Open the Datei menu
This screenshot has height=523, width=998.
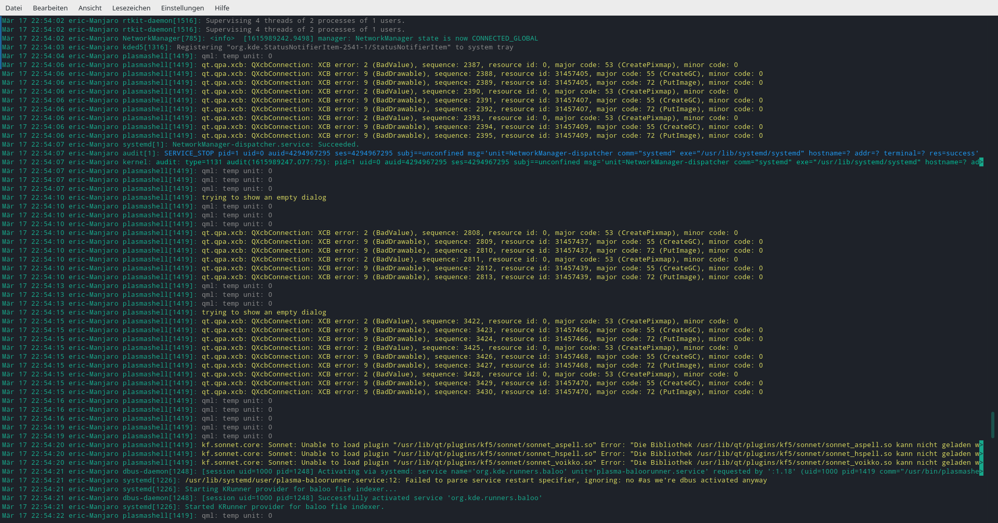[x=14, y=8]
